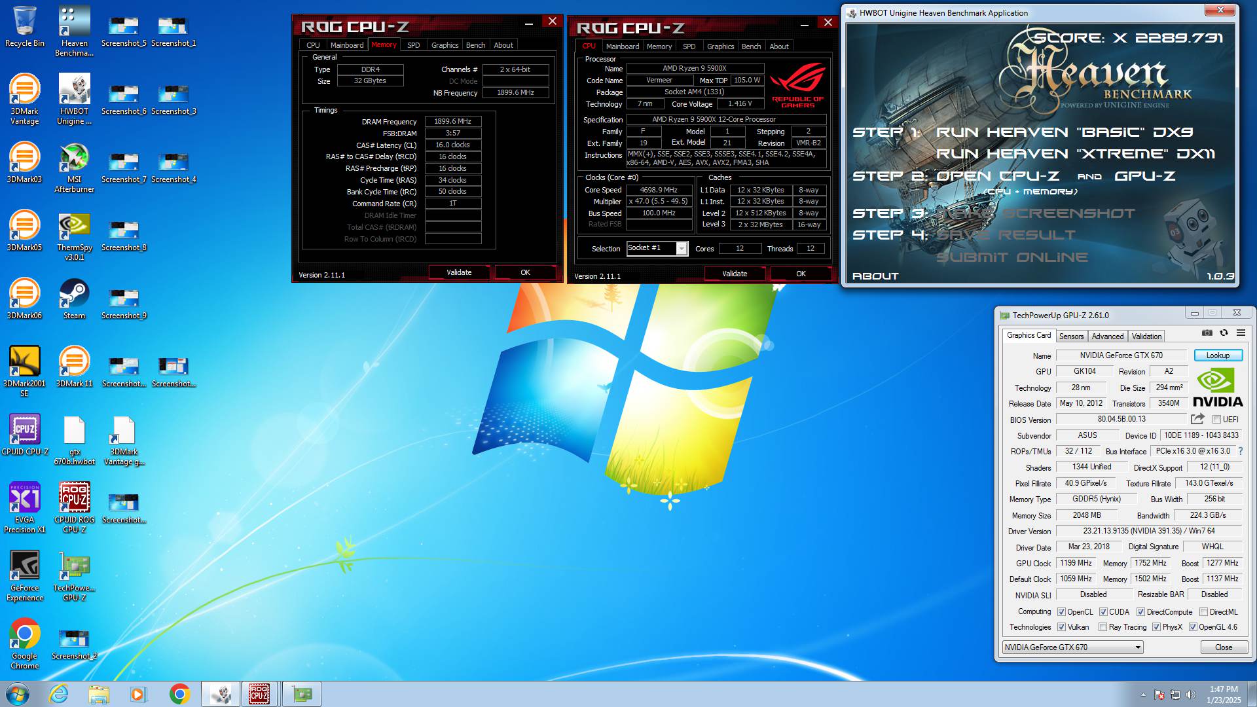Viewport: 1257px width, 707px height.
Task: Click ABOUT in Heaven Benchmark app
Action: (875, 276)
